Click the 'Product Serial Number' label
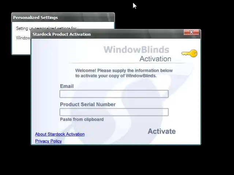 [88, 104]
